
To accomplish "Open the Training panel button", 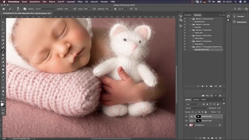I will pos(238,16).
